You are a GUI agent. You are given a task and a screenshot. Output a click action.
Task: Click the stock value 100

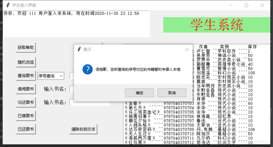point(251,73)
